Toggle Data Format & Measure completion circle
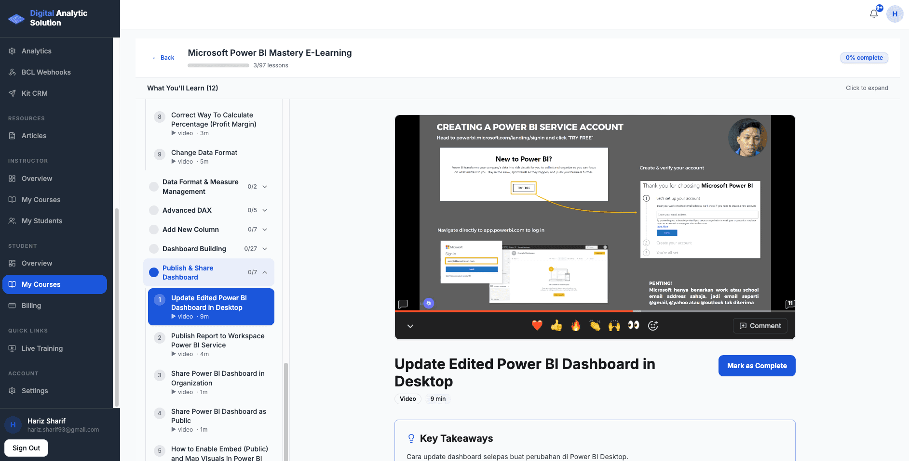This screenshot has height=461, width=909. 154,187
